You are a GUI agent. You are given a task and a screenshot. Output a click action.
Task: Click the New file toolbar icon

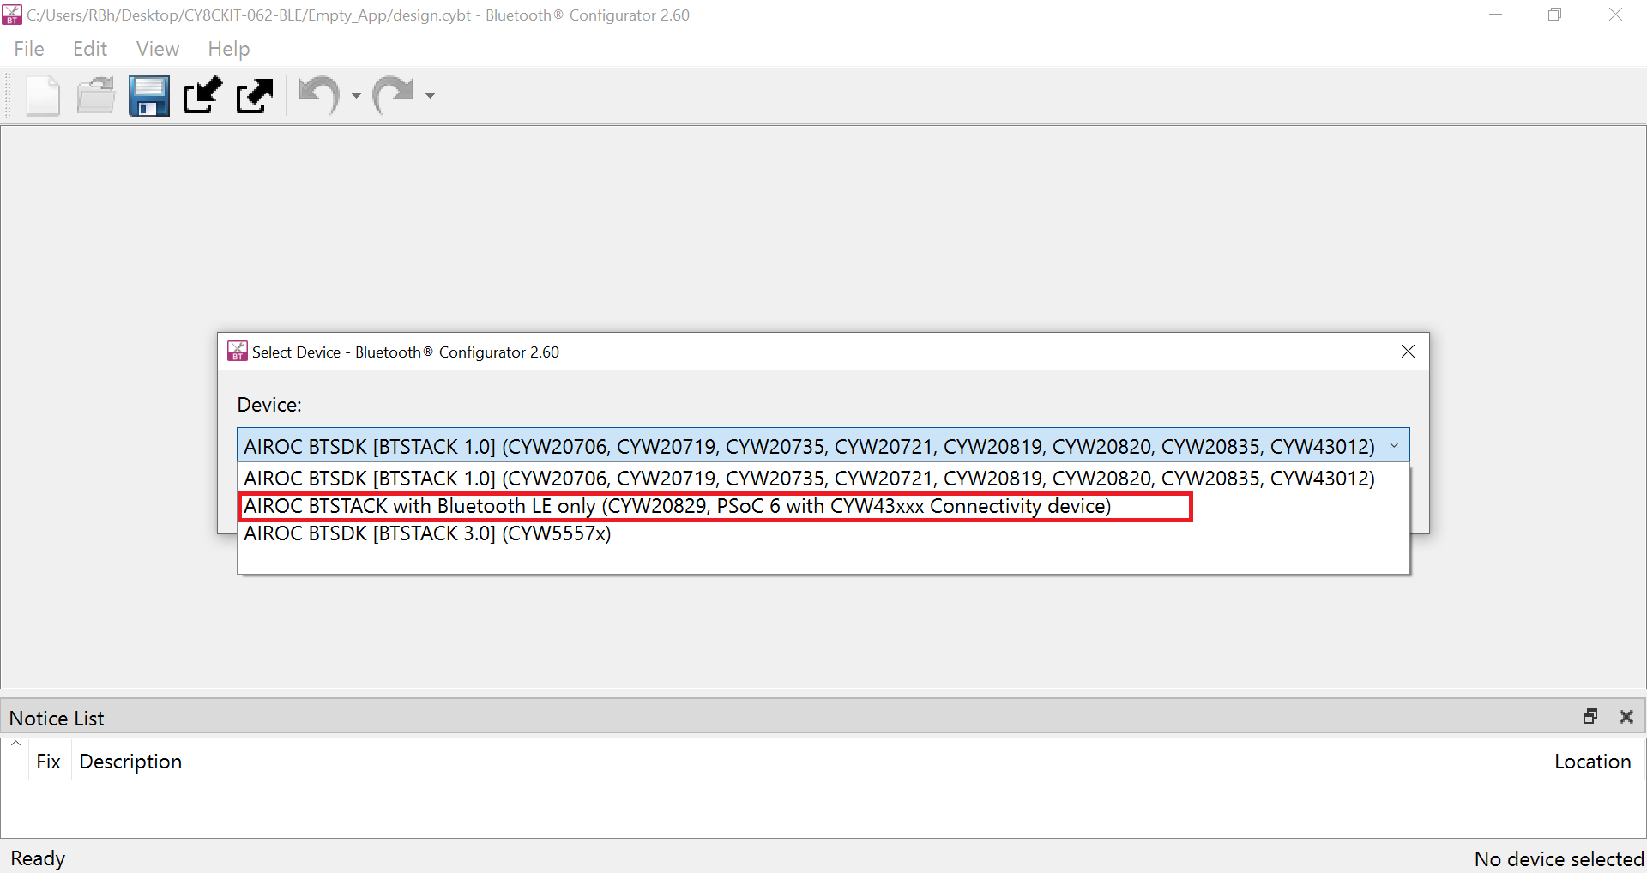click(43, 95)
